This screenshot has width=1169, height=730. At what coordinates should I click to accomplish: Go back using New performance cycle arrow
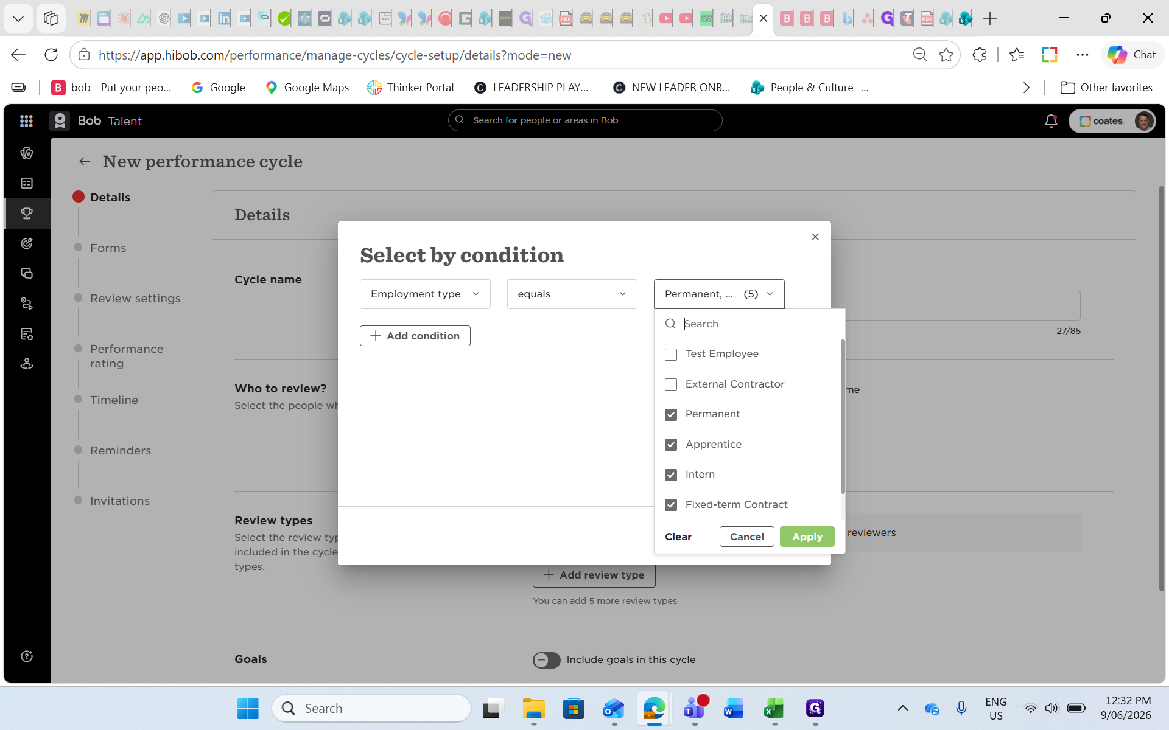[x=85, y=161]
